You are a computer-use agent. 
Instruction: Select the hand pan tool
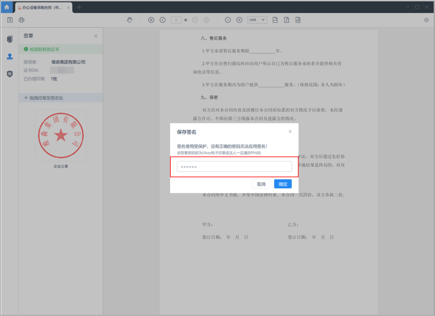tap(129, 20)
